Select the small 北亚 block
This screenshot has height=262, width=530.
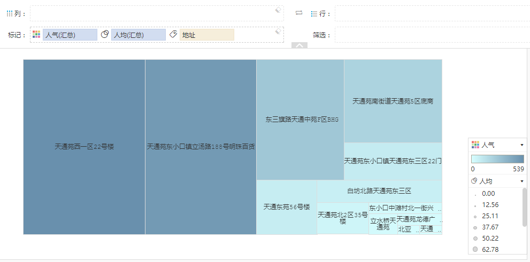click(x=409, y=229)
